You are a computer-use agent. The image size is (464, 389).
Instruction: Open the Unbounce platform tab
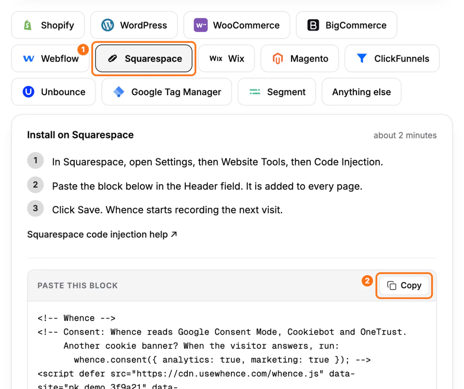click(x=54, y=92)
